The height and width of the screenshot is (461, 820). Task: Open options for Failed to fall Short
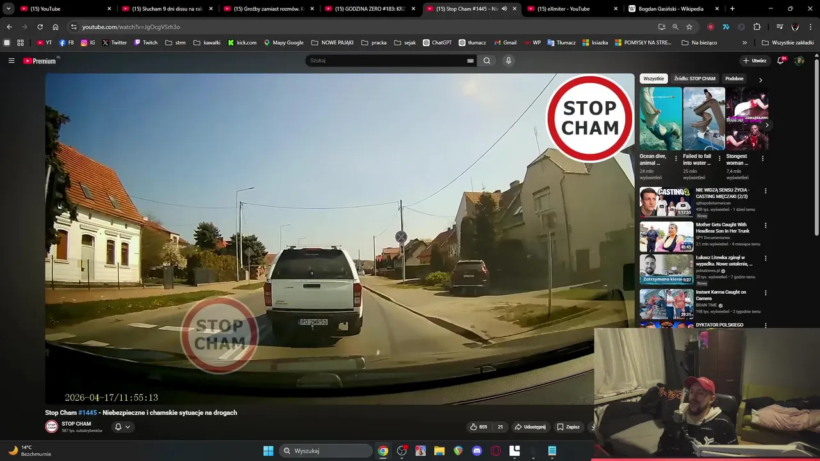pyautogui.click(x=719, y=158)
